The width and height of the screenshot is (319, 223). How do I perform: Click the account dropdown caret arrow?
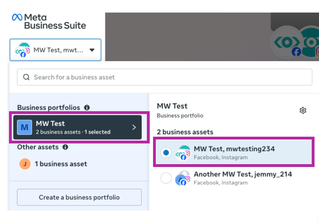point(92,50)
